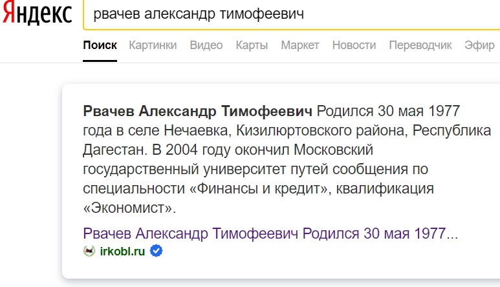Click the «Экономист» word in the snippet
Viewport: 500px width, 287px height.
(x=129, y=209)
